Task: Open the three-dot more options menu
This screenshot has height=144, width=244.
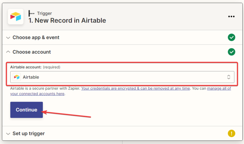Action: [x=231, y=17]
